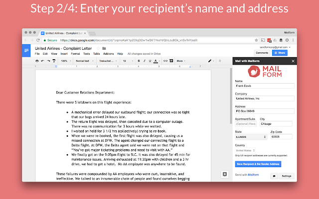Click the Address field with PO Box
This screenshot has height=199, width=319.
click(x=265, y=111)
